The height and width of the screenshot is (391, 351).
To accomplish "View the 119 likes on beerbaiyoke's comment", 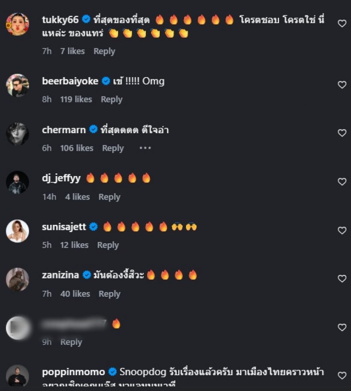I will [76, 99].
